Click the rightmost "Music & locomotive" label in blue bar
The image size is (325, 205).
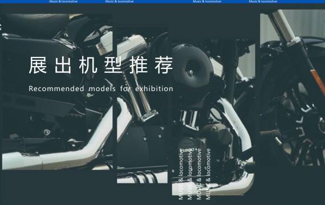263,2
